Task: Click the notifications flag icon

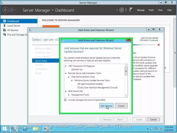Action: (131, 10)
